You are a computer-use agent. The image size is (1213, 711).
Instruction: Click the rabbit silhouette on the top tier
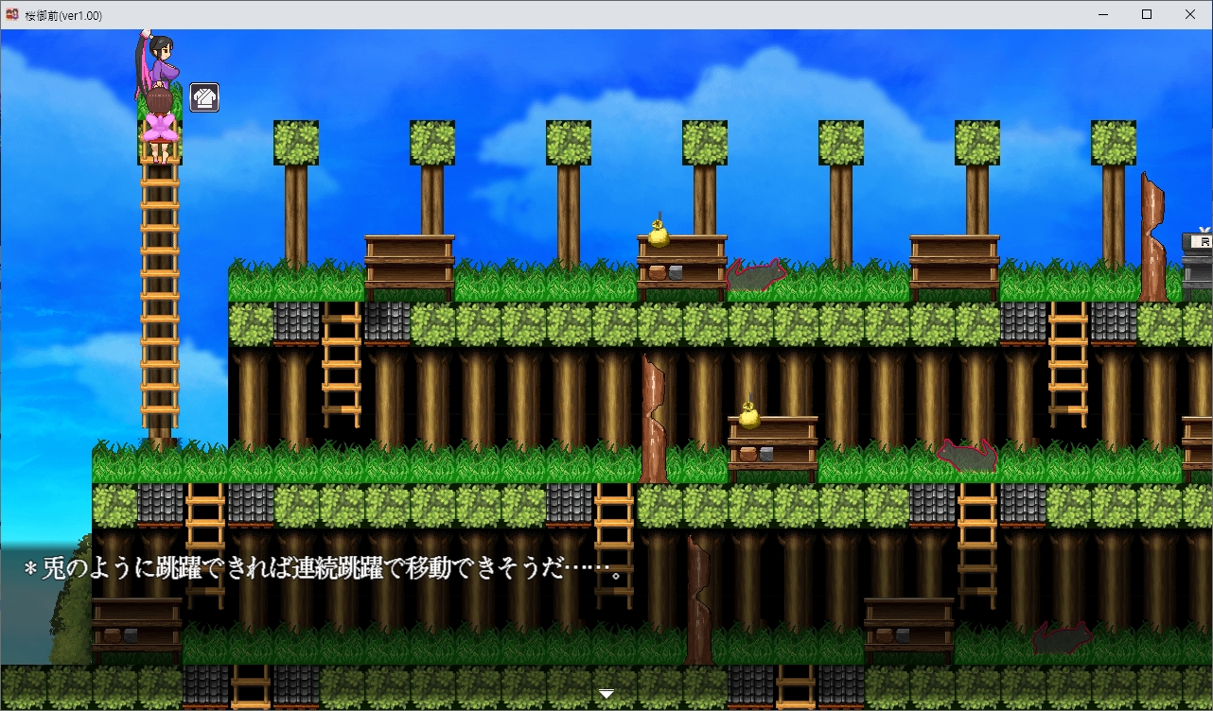(756, 274)
